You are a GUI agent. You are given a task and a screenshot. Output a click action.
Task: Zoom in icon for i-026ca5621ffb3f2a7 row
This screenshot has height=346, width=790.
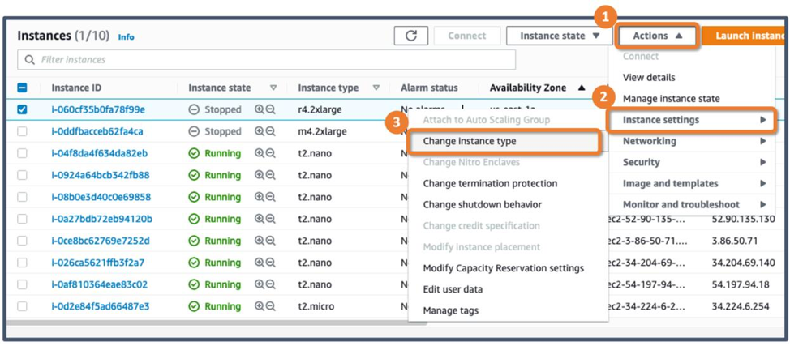tap(260, 263)
